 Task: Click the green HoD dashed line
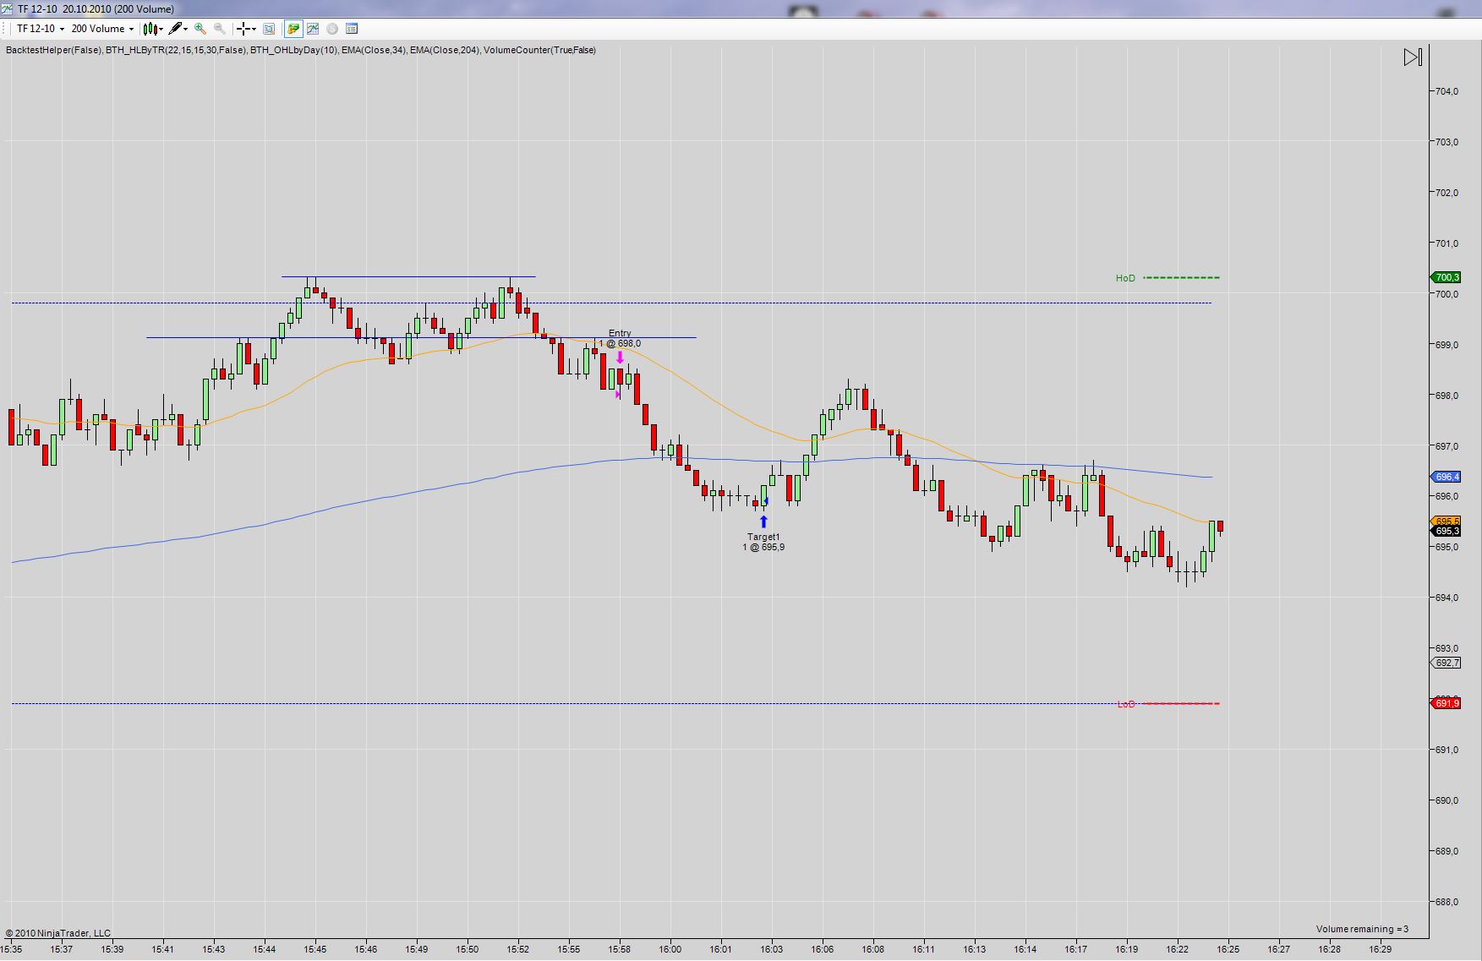(1181, 277)
